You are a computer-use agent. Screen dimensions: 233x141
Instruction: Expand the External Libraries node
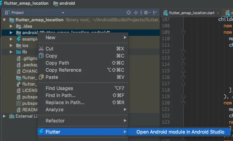[x=4, y=116]
